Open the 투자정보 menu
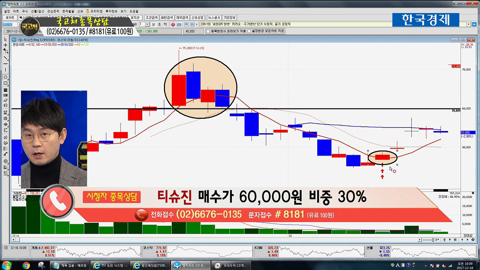 tap(111, 11)
